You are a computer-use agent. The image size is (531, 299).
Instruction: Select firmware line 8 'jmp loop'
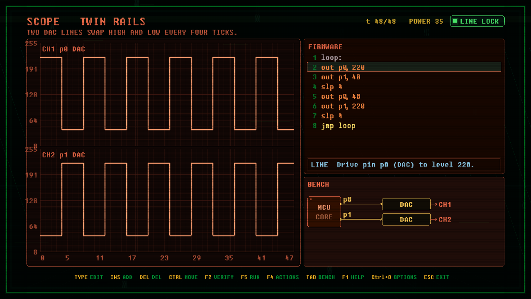404,125
